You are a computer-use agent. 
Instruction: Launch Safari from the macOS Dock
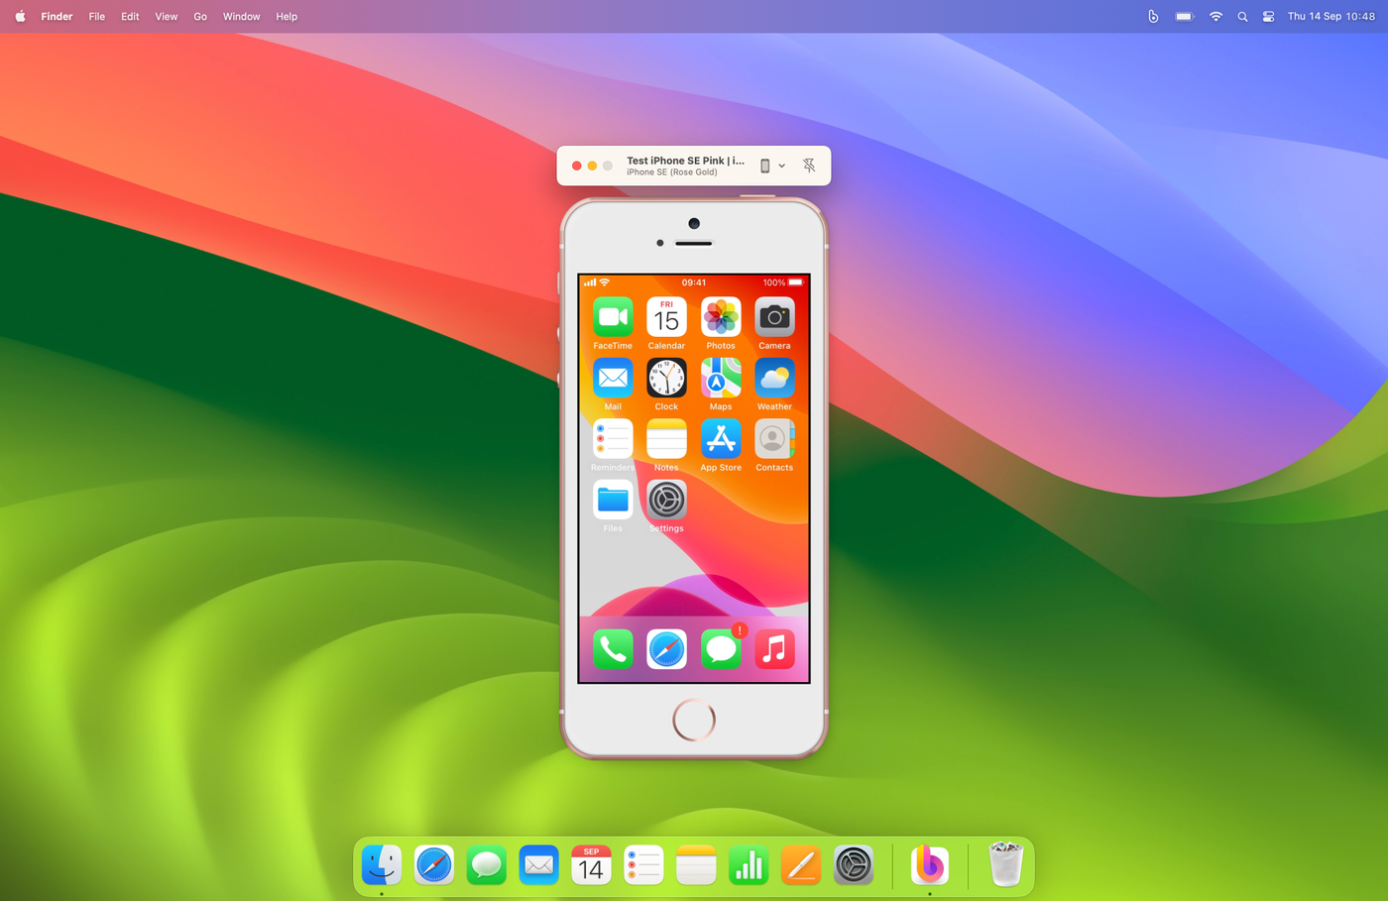point(434,865)
